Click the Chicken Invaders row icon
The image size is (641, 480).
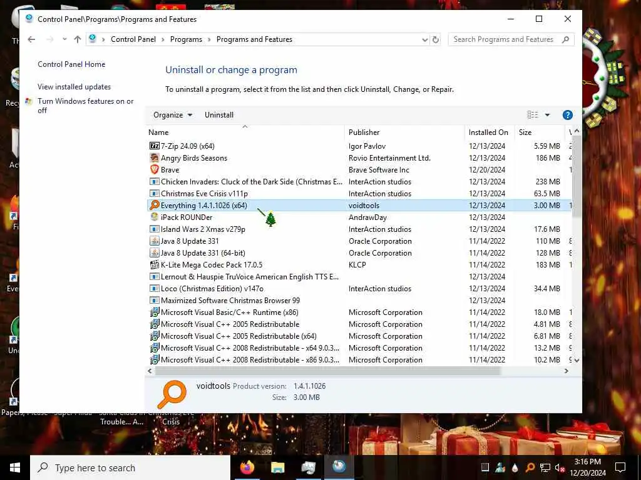pos(154,181)
